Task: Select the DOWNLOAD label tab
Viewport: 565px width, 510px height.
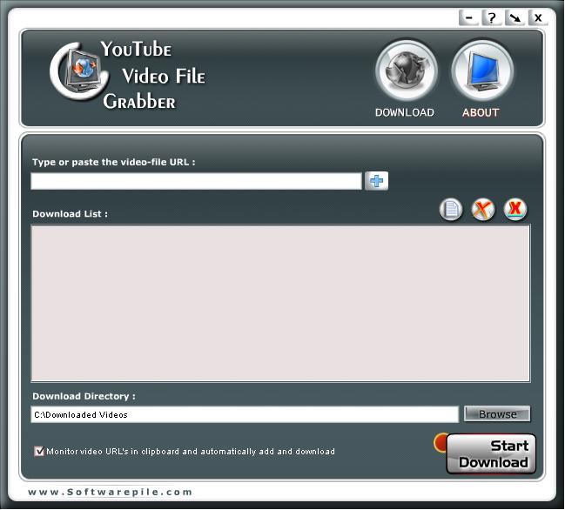Action: [405, 113]
